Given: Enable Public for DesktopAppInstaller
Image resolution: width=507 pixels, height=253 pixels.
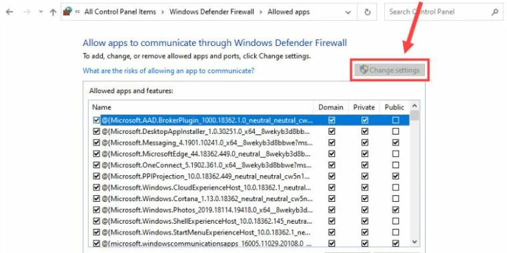Looking at the screenshot, I should point(396,132).
